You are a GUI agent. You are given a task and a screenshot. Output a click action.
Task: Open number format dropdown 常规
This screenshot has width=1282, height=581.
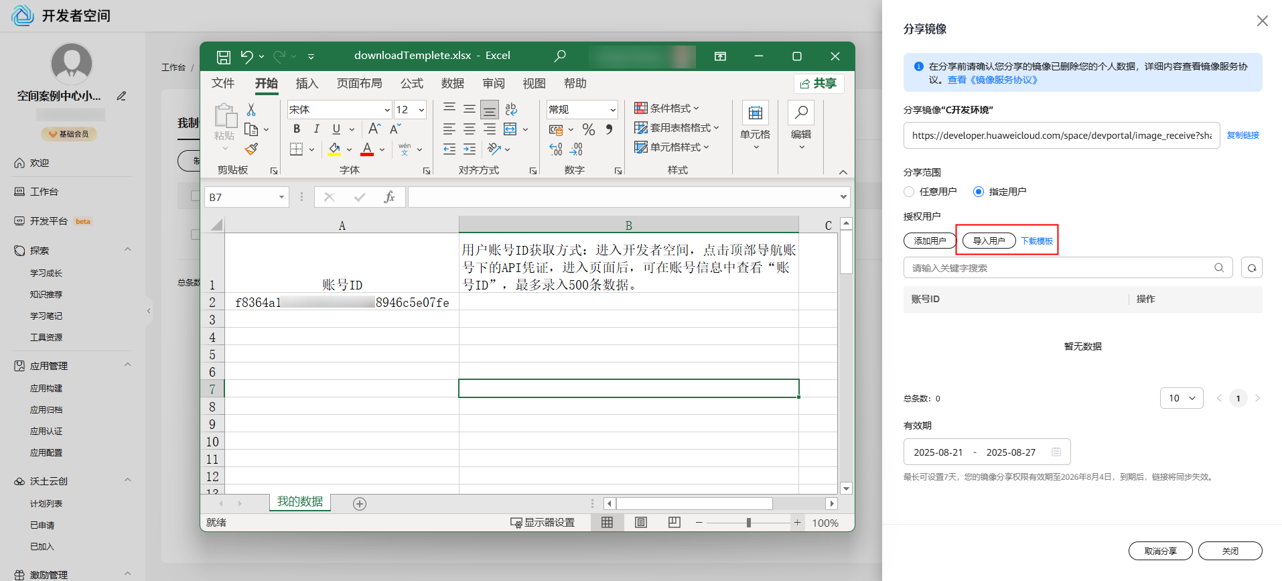[613, 110]
